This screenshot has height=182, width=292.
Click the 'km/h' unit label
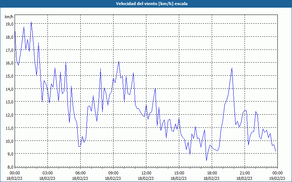click(x=9, y=17)
